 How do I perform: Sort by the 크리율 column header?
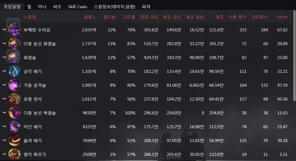pyautogui.click(x=129, y=17)
